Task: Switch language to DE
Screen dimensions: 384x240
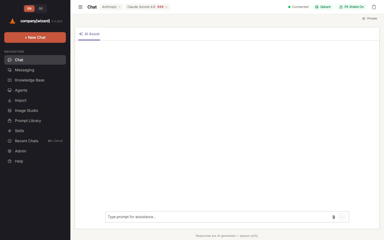Action: [x=41, y=9]
